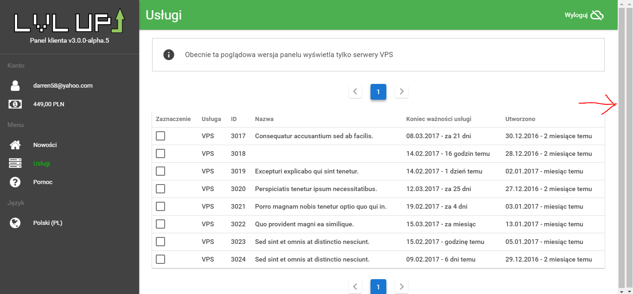Click the scrollbar down arrow
The height and width of the screenshot is (294, 633).
(x=621, y=291)
